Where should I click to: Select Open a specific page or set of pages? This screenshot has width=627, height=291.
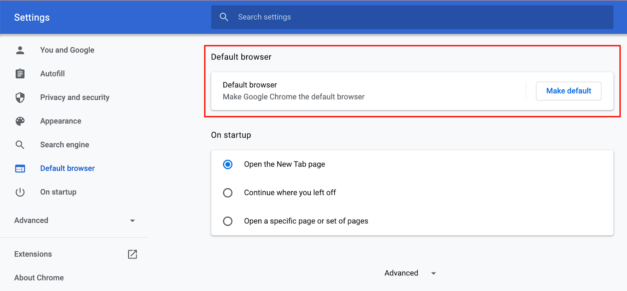(228, 221)
